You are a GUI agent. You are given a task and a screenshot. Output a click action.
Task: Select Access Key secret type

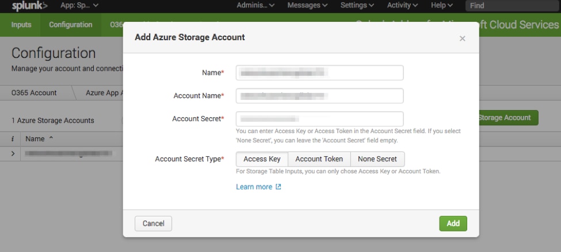pos(262,159)
